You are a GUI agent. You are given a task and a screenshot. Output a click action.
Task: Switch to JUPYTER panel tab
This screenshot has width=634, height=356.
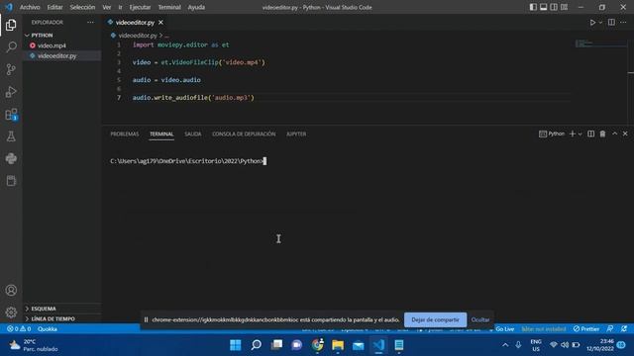(x=296, y=134)
